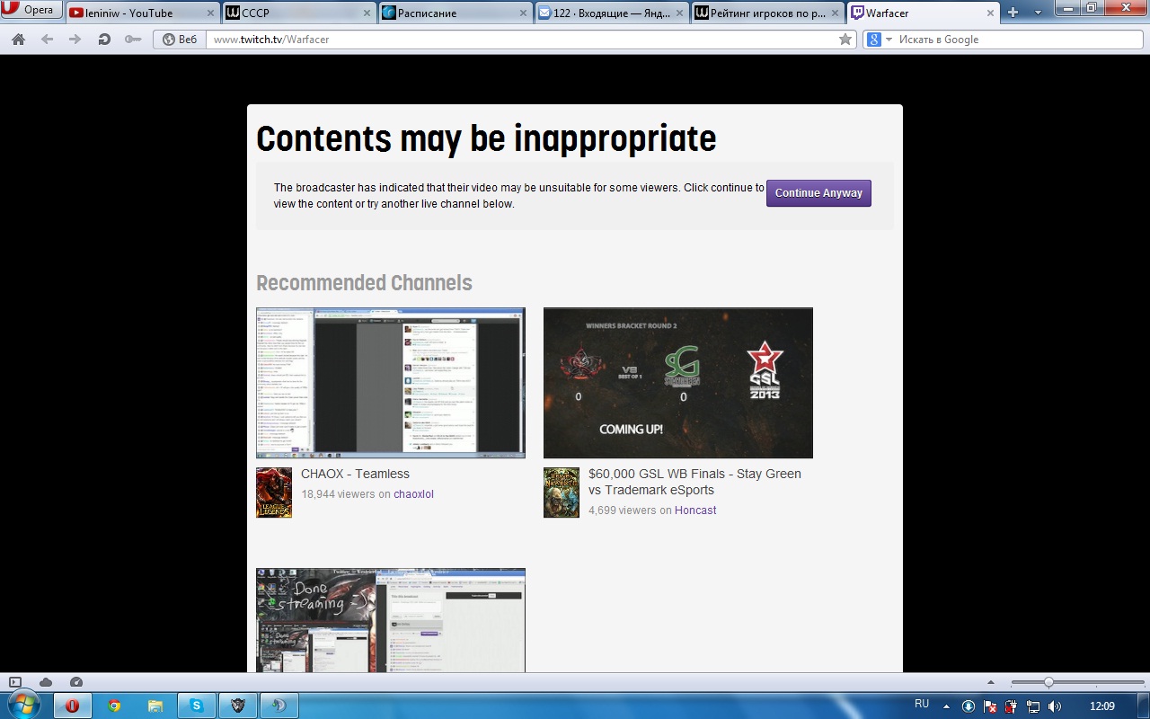Image resolution: width=1150 pixels, height=719 pixels.
Task: Open the spiral icon app in taskbar
Action: click(x=279, y=706)
